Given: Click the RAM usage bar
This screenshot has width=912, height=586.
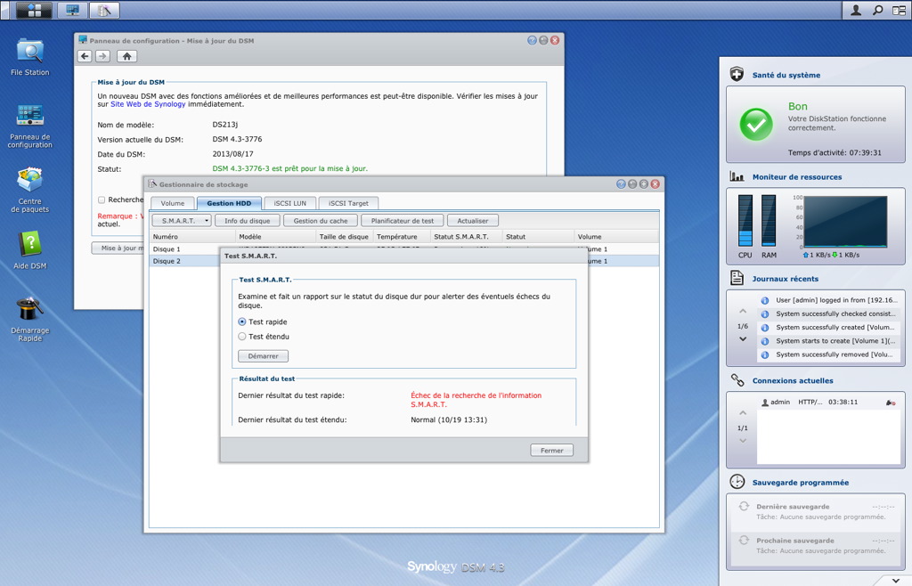Looking at the screenshot, I should pyautogui.click(x=769, y=221).
